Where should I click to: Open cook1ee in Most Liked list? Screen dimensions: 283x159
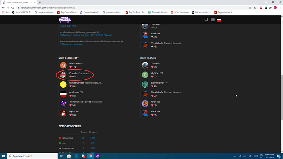pos(155,111)
